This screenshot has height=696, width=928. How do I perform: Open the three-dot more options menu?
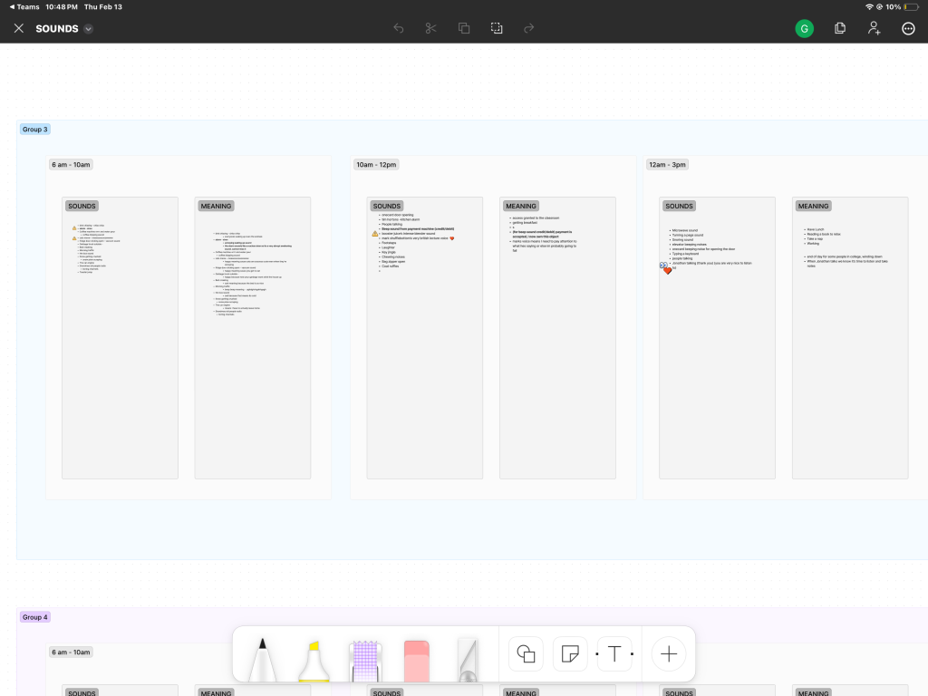tap(908, 28)
